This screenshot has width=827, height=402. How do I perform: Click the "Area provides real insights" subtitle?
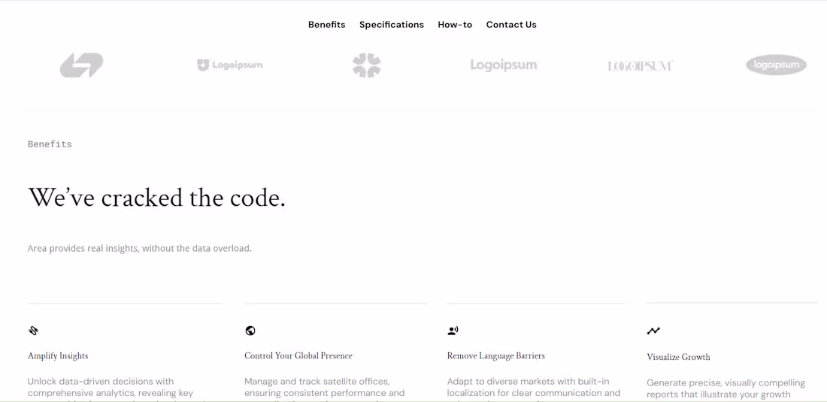[x=140, y=248]
